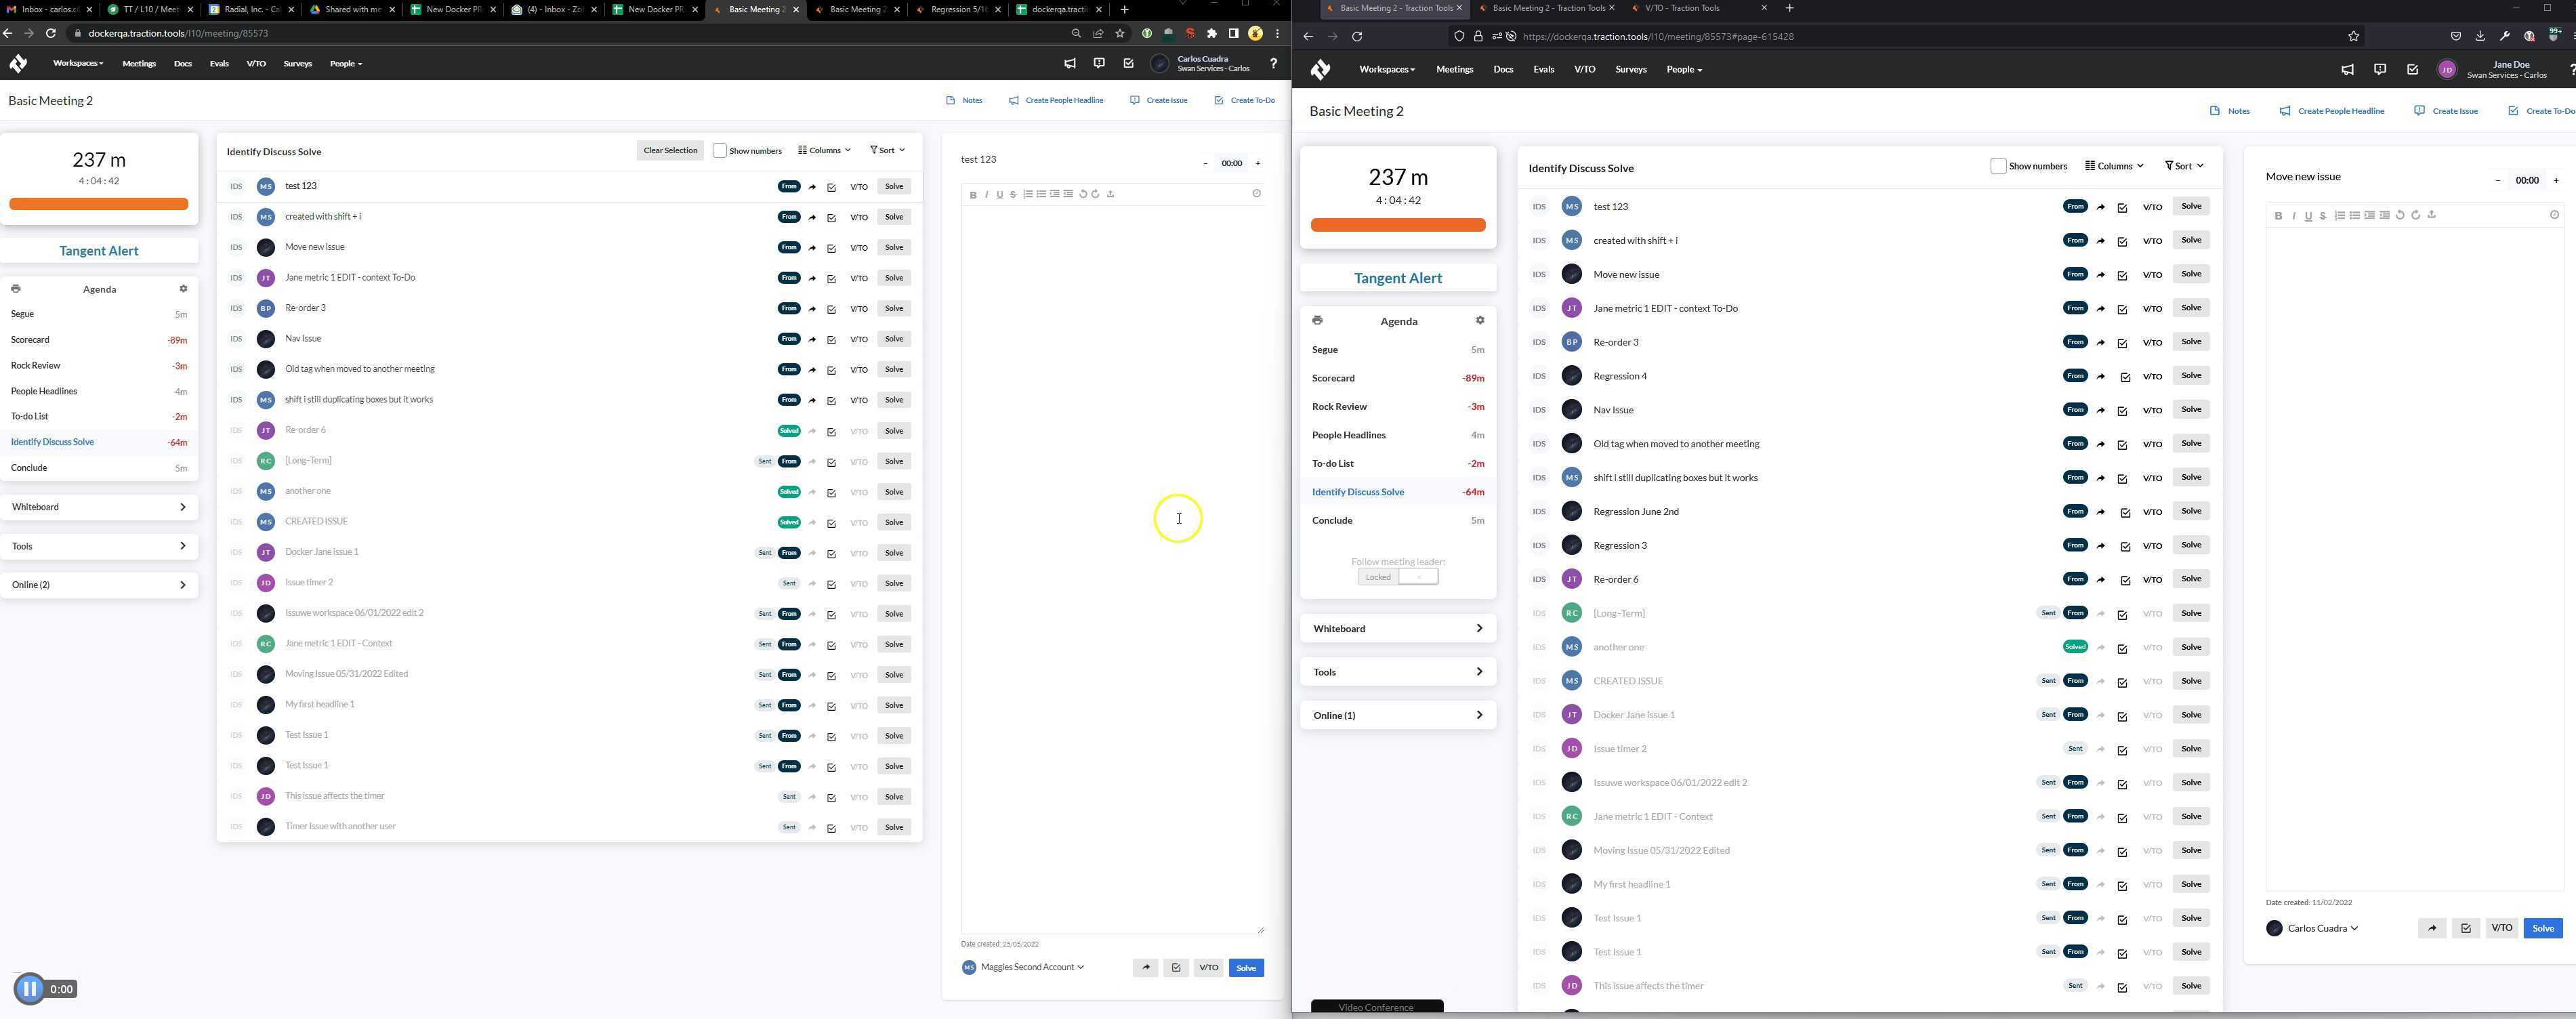Click the move arrow icon on Regression June 2nd row
This screenshot has height=1019, width=2576.
[2101, 512]
